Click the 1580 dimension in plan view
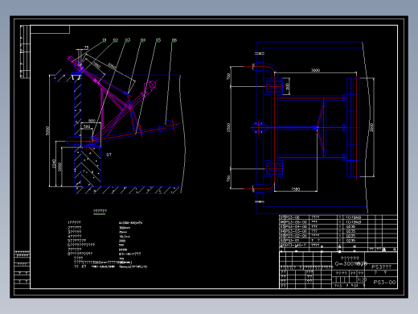Viewport: 418px width, 314px height. click(x=295, y=189)
